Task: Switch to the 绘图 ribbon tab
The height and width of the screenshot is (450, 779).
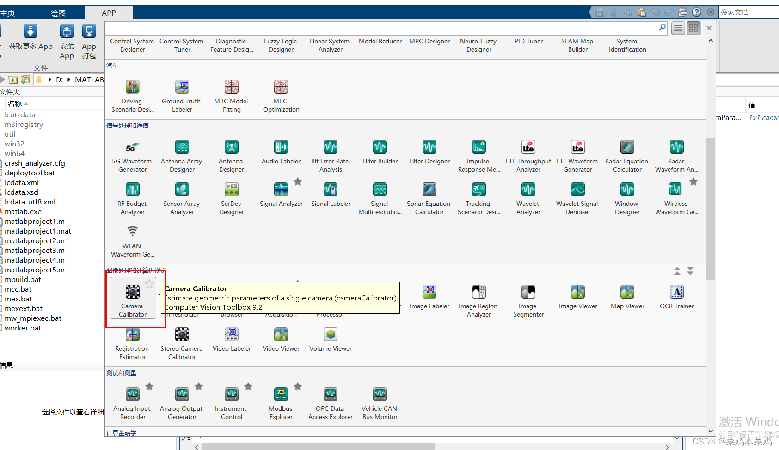Action: pos(58,13)
